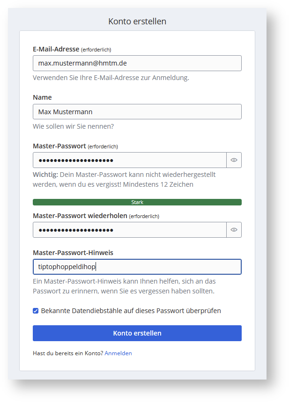The width and height of the screenshot is (289, 402).
Task: Click the Master-Passwort-Hinweis text field
Action: (137, 267)
